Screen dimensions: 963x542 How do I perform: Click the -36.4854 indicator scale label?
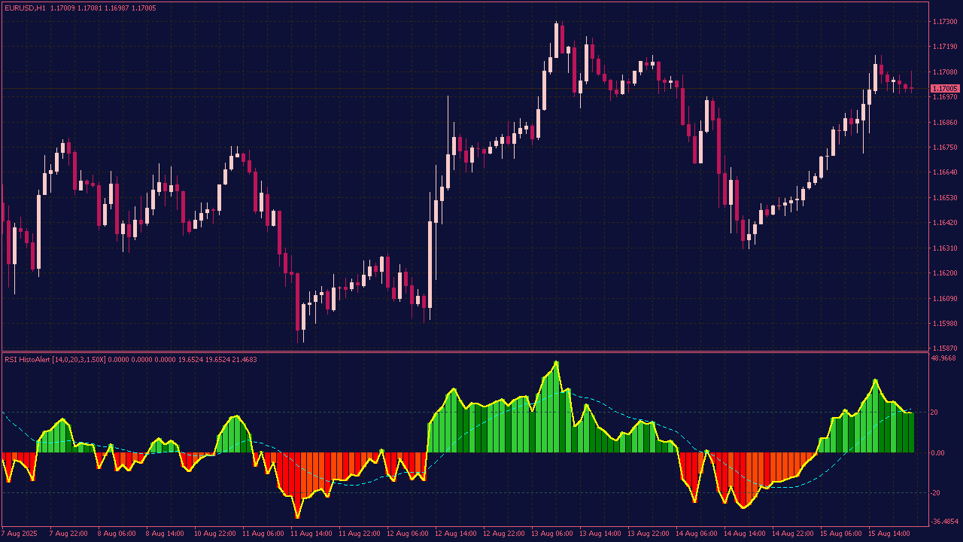(943, 522)
